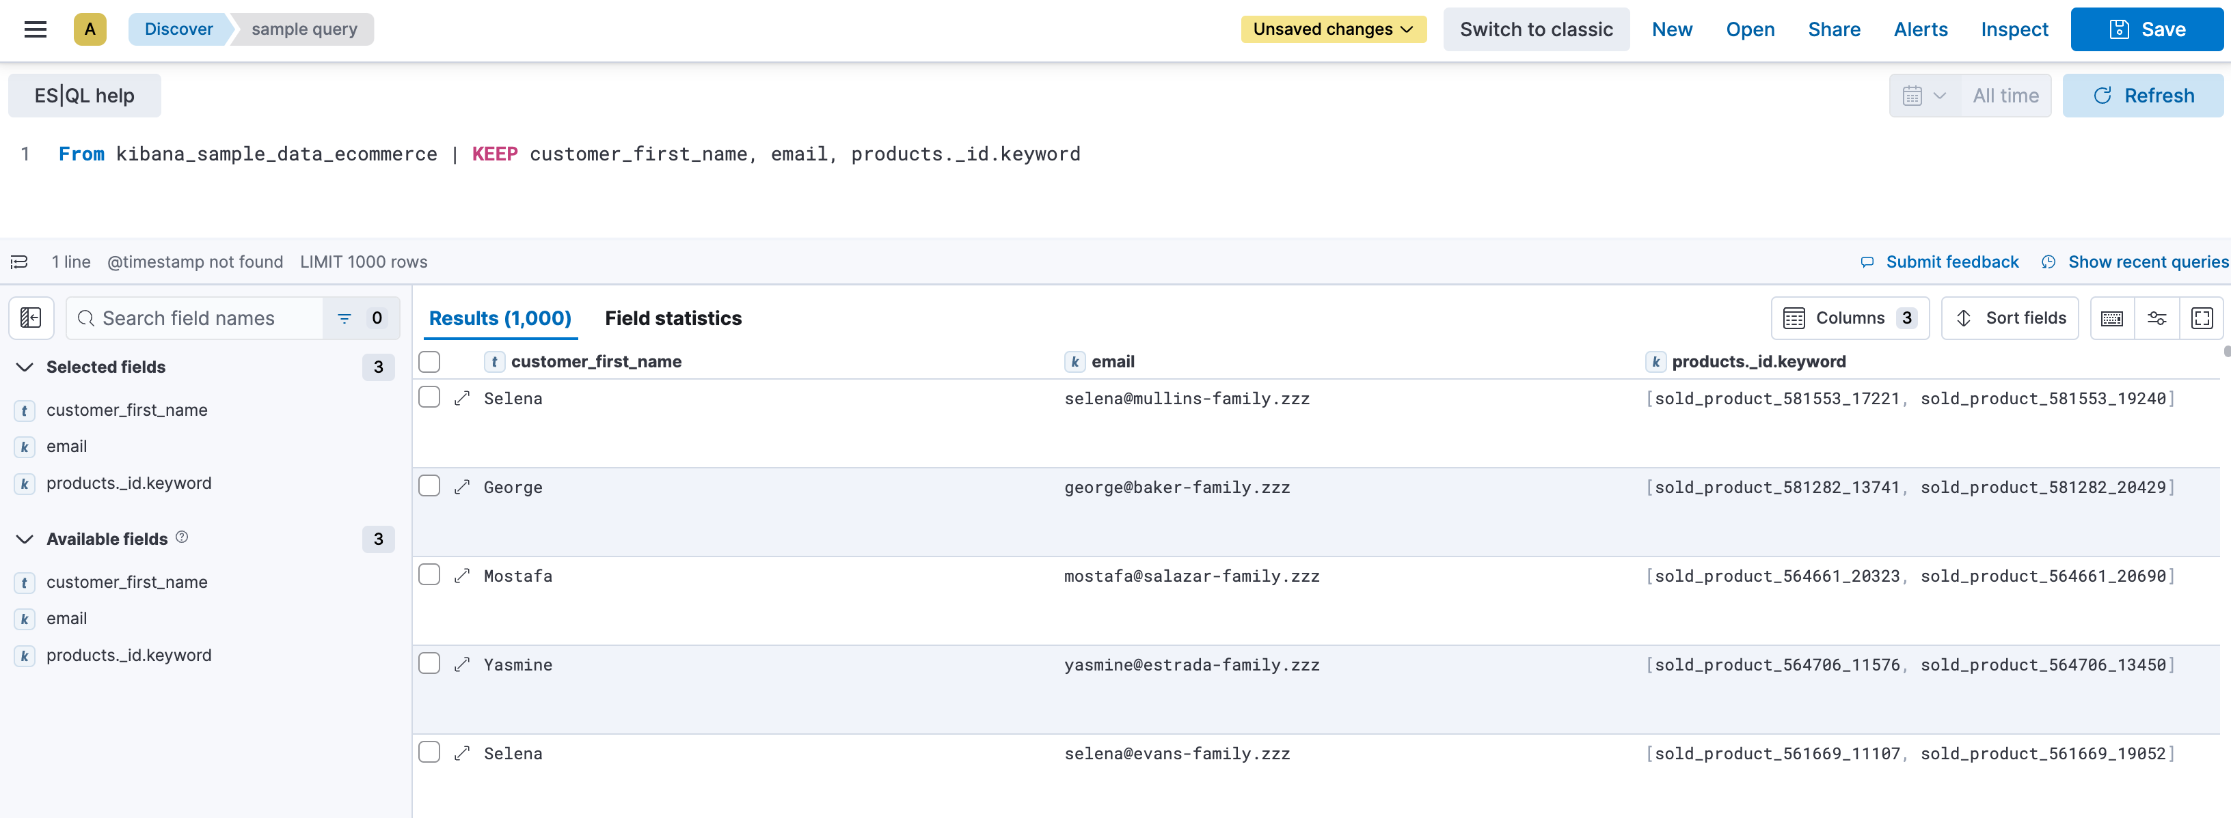The height and width of the screenshot is (818, 2231).
Task: Click the Save button
Action: pyautogui.click(x=2147, y=29)
